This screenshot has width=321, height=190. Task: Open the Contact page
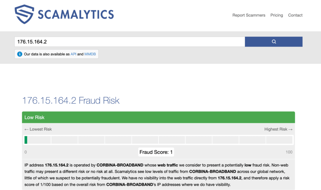pyautogui.click(x=295, y=15)
